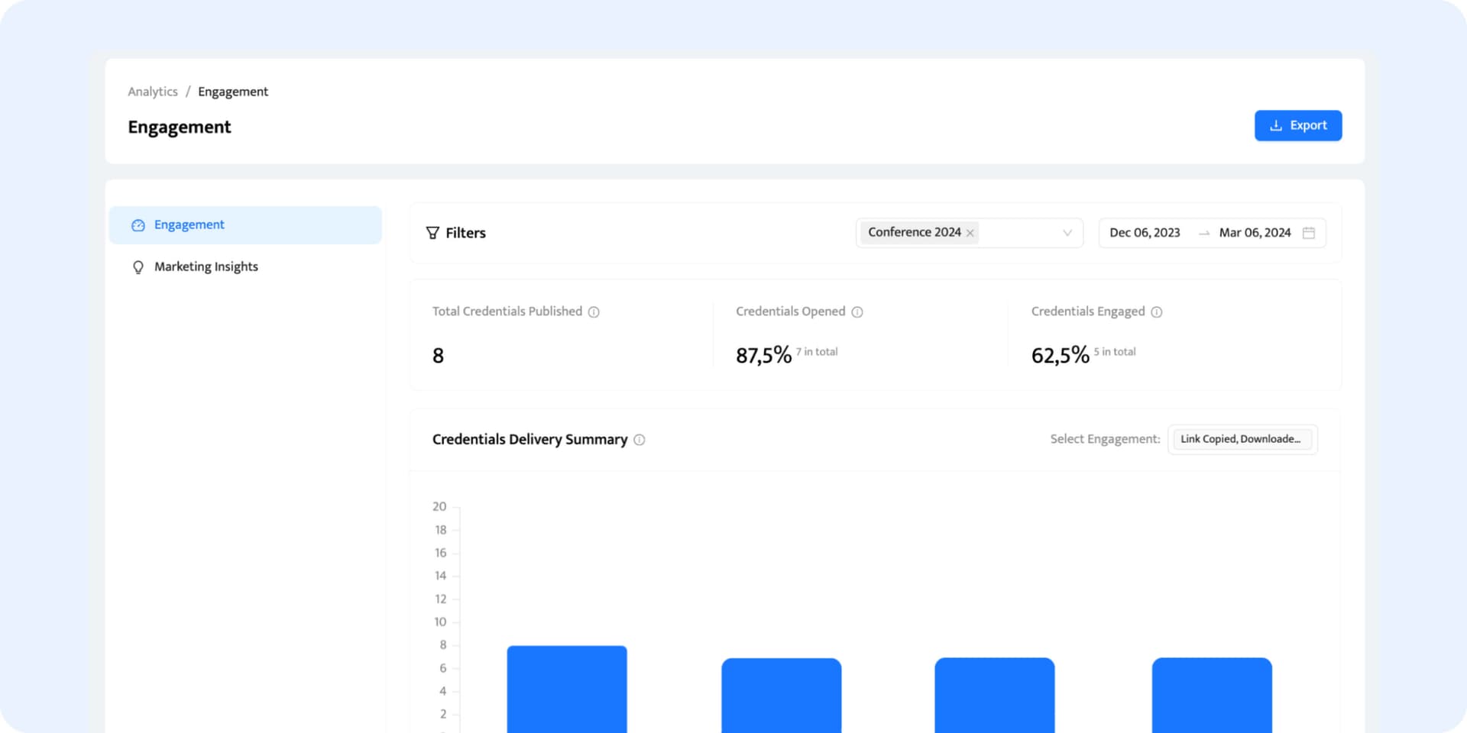Image resolution: width=1467 pixels, height=733 pixels.
Task: Click the 87,5% Credentials Opened value
Action: 763,355
